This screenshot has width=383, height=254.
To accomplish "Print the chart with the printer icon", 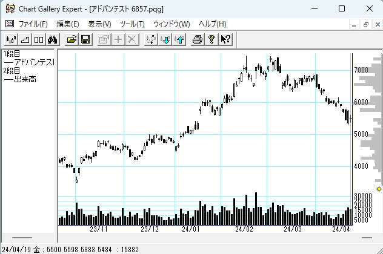I will (x=198, y=39).
